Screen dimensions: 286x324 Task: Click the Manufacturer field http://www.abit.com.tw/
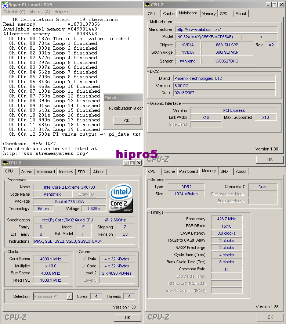(x=227, y=29)
